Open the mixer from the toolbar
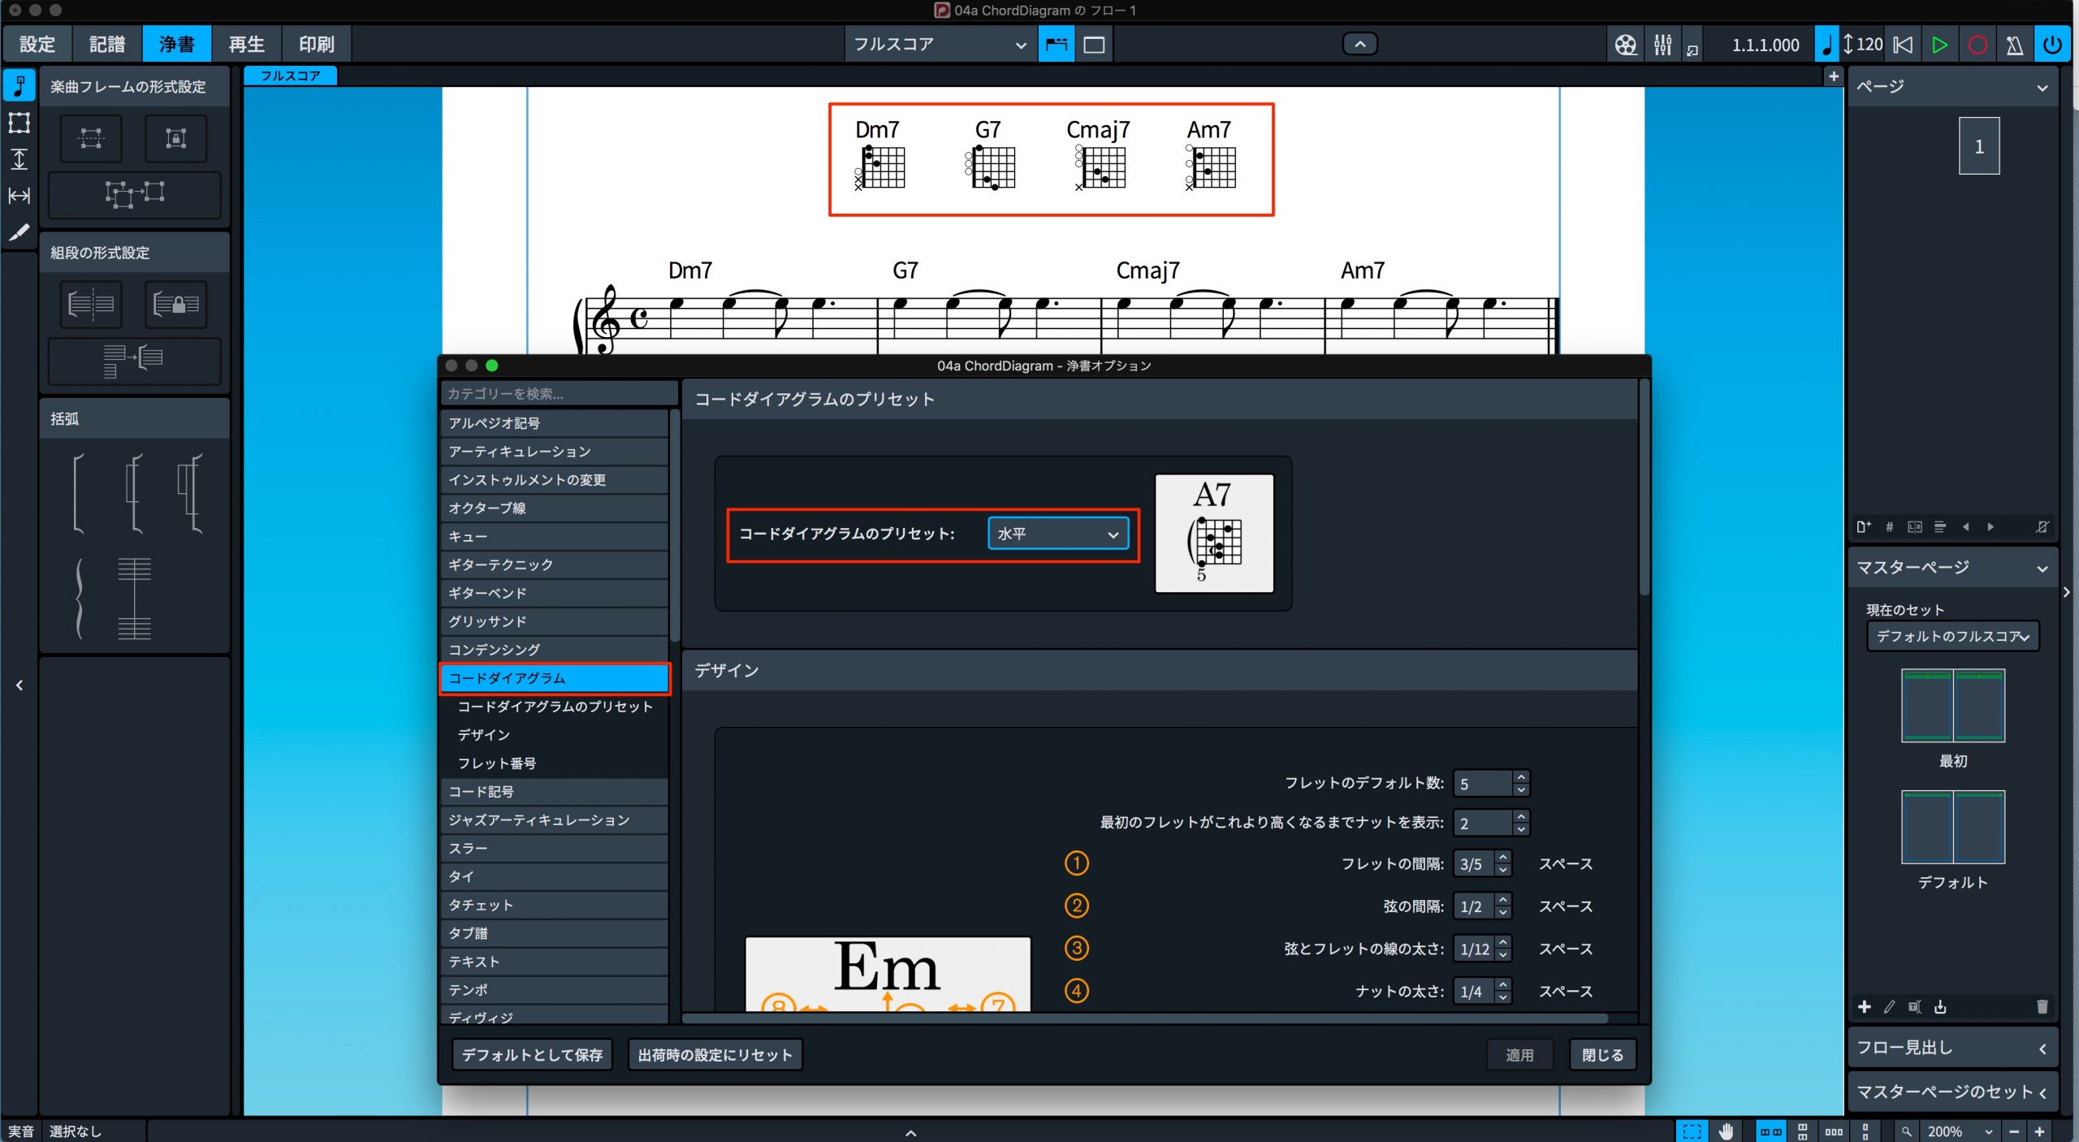This screenshot has height=1142, width=2079. [x=1662, y=45]
